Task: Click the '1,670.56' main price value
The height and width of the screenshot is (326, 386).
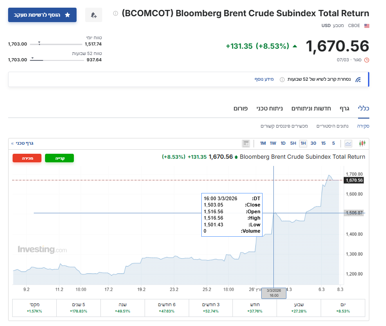Action: 337,46
